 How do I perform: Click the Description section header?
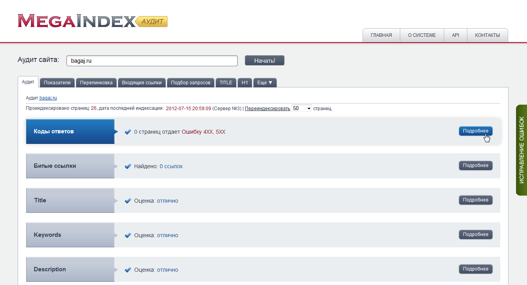[70, 269]
